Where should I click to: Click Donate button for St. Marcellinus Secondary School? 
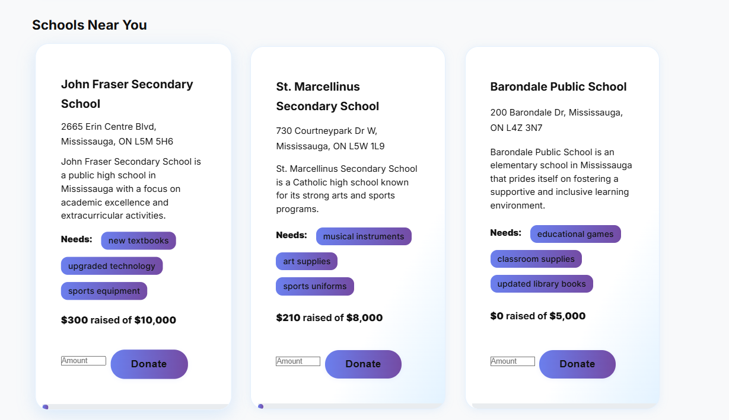pyautogui.click(x=363, y=364)
